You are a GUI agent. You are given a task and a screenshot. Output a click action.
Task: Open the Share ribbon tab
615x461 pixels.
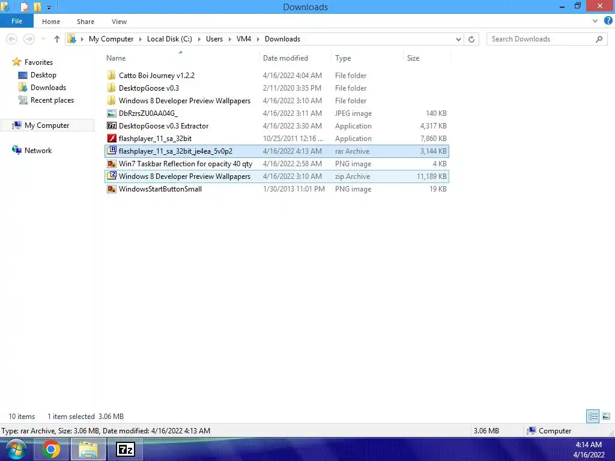pos(85,22)
